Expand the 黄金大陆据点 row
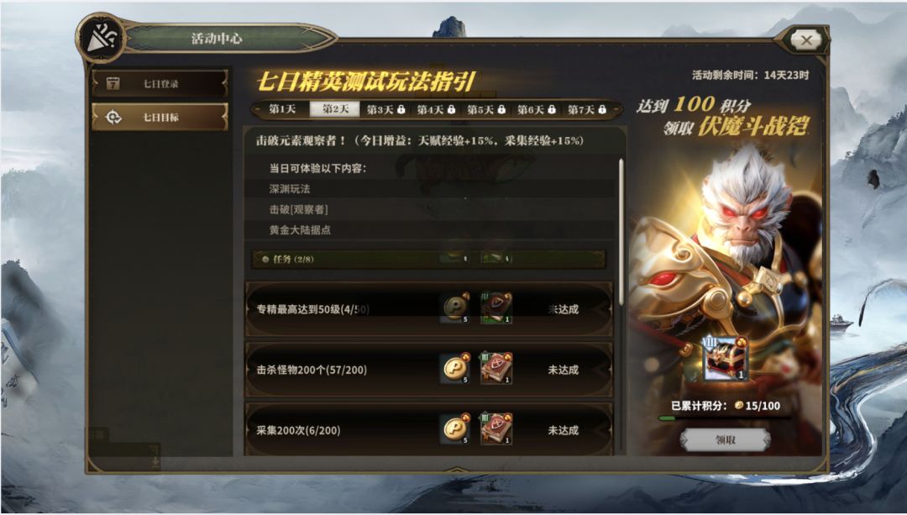Image resolution: width=907 pixels, height=515 pixels. pyautogui.click(x=431, y=229)
